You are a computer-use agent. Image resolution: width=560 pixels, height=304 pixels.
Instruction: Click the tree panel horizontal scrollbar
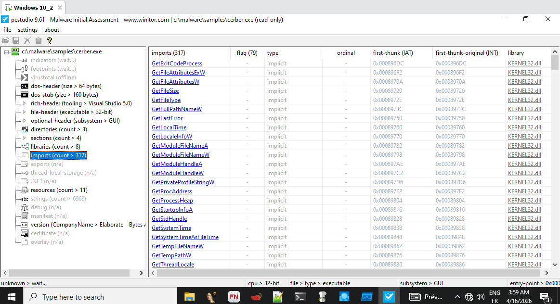[x=69, y=273]
